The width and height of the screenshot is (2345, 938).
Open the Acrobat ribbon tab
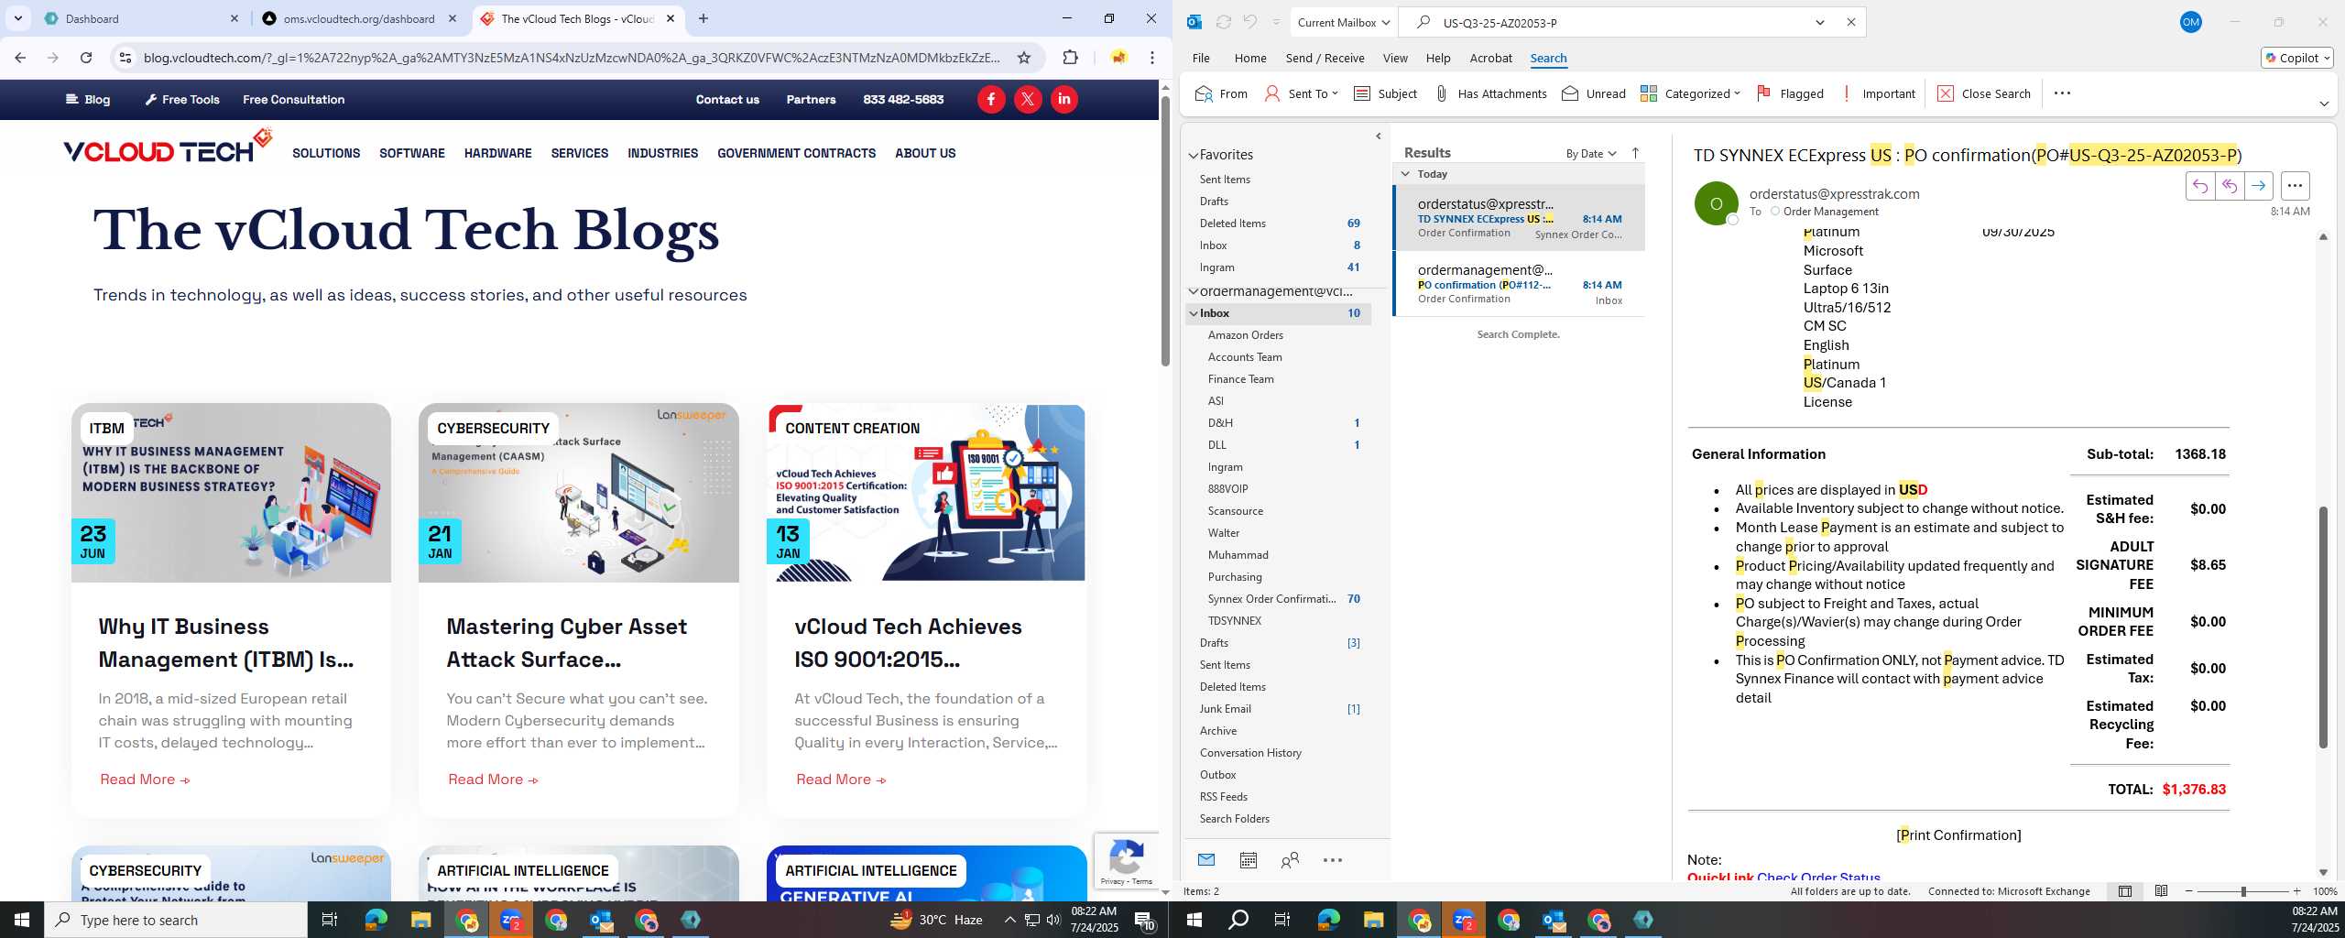pyautogui.click(x=1490, y=58)
